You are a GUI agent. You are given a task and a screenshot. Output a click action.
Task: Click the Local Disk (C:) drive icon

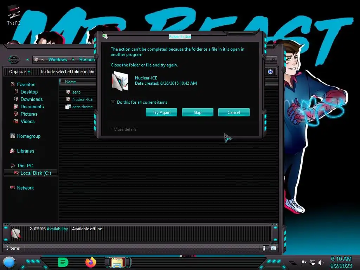(16, 173)
